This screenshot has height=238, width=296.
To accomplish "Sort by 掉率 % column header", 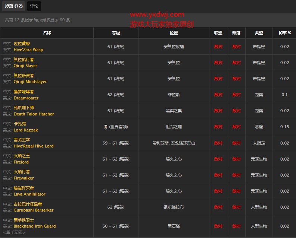I will pos(284,33).
